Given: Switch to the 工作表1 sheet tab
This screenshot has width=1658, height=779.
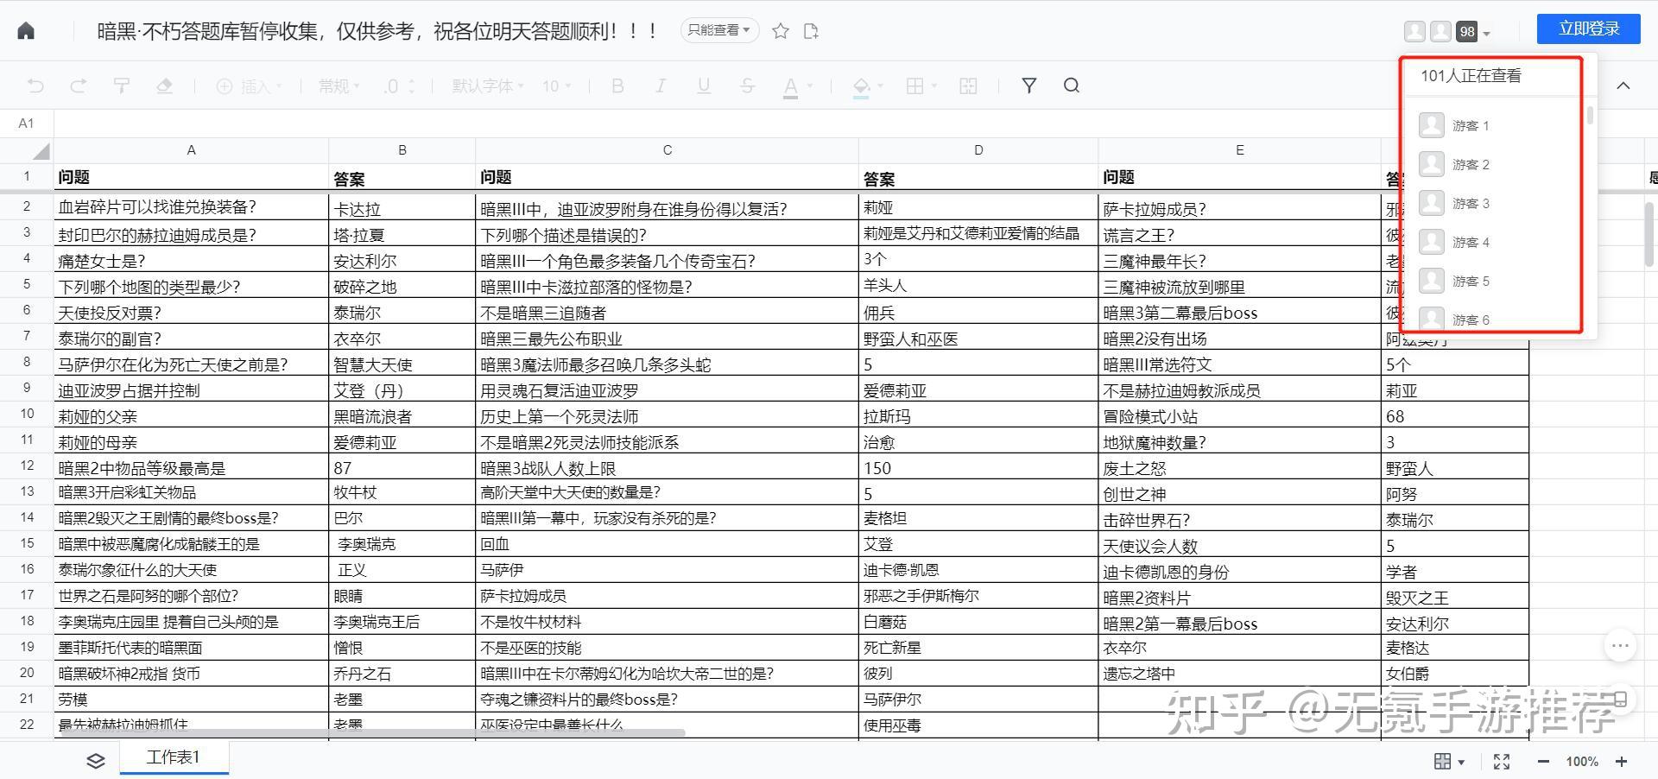Looking at the screenshot, I should 174,757.
